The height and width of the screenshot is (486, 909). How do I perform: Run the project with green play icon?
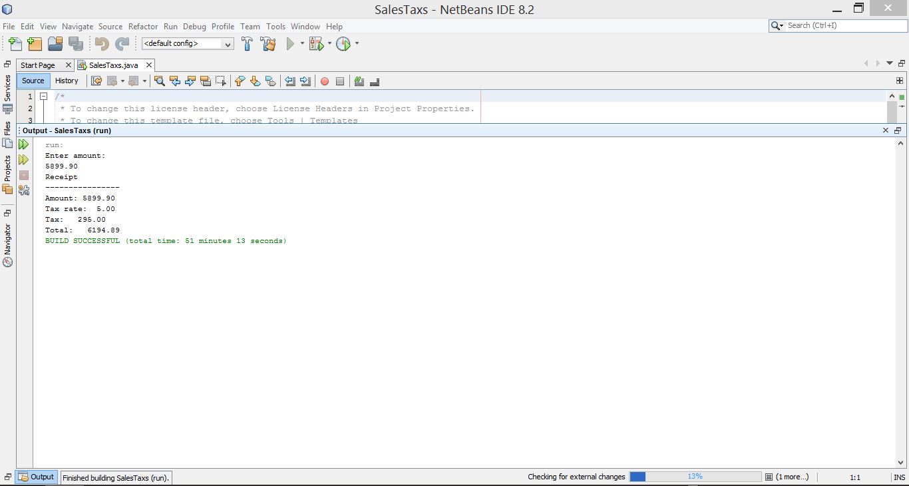(290, 44)
